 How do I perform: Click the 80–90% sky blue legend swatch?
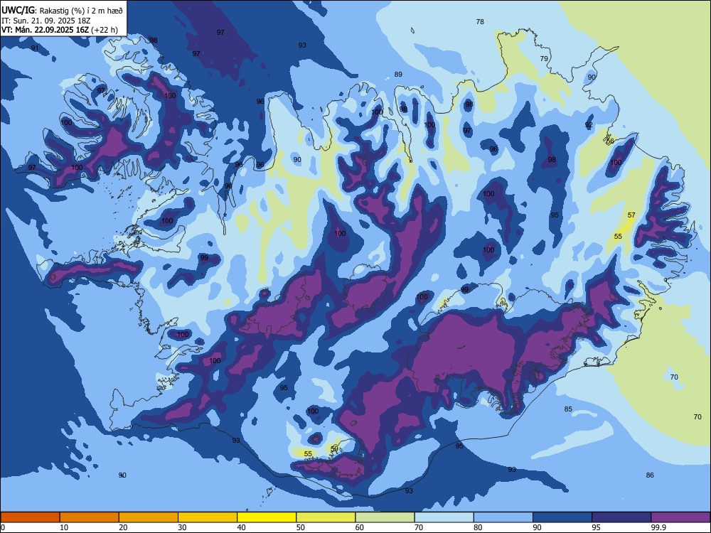click(503, 517)
